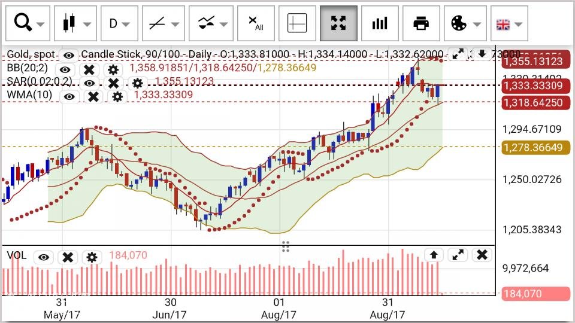Move the volume panel up

(x=434, y=255)
